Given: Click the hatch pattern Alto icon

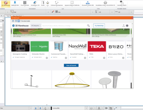Looking at the screenshot, I should (57, 12).
